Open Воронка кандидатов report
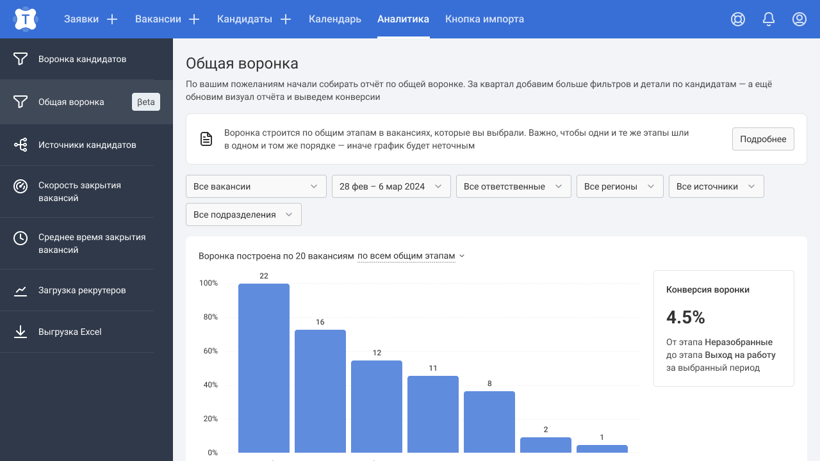The height and width of the screenshot is (461, 820). pos(86,59)
